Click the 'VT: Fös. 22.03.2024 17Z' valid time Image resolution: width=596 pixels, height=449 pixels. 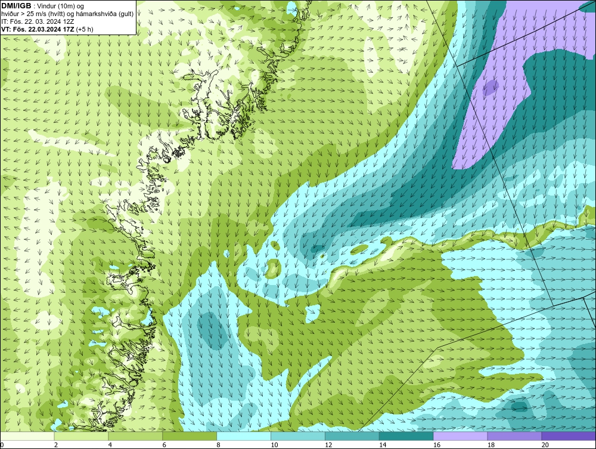pos(38,29)
